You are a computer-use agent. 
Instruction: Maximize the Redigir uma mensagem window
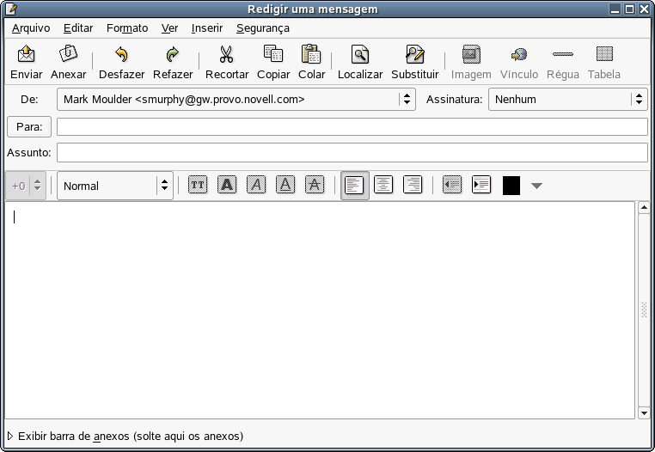629,9
